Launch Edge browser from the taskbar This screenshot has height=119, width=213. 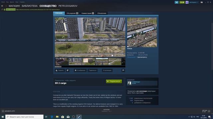pos(52,117)
